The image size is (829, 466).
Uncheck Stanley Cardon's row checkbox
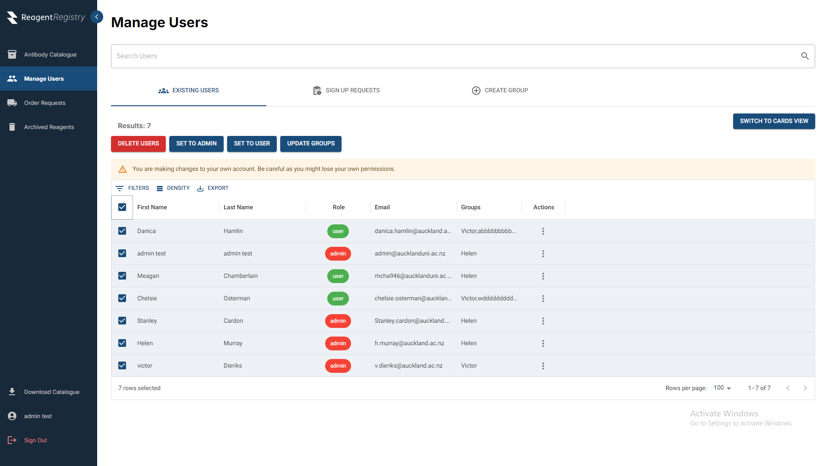(122, 321)
